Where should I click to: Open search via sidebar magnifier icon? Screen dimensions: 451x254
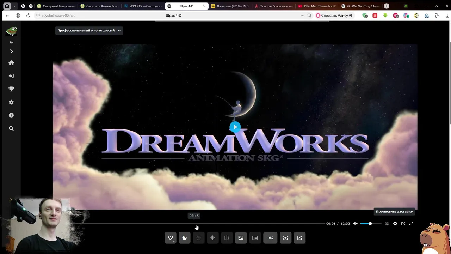(11, 129)
